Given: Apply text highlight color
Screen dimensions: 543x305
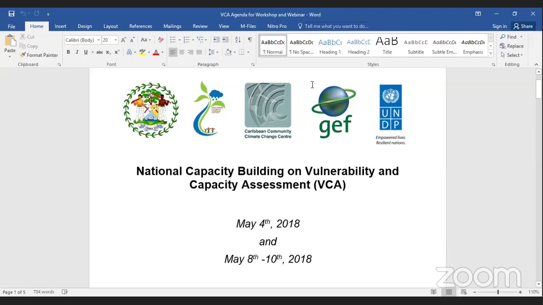Looking at the screenshot, I should (143, 52).
